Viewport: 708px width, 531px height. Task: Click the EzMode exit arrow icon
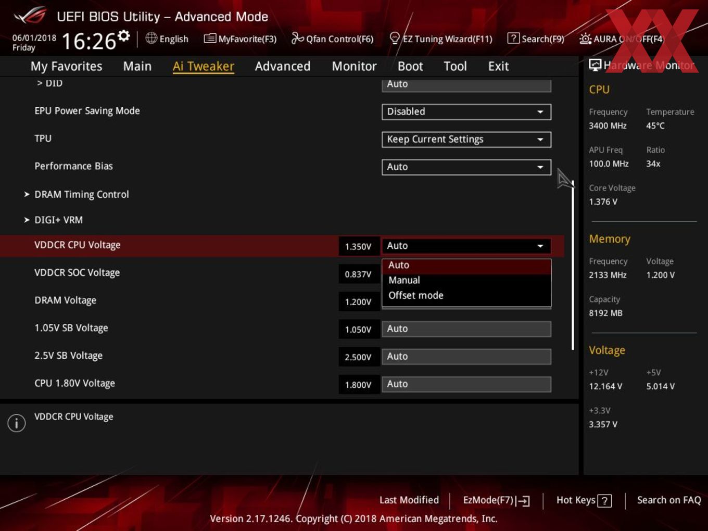(x=524, y=501)
